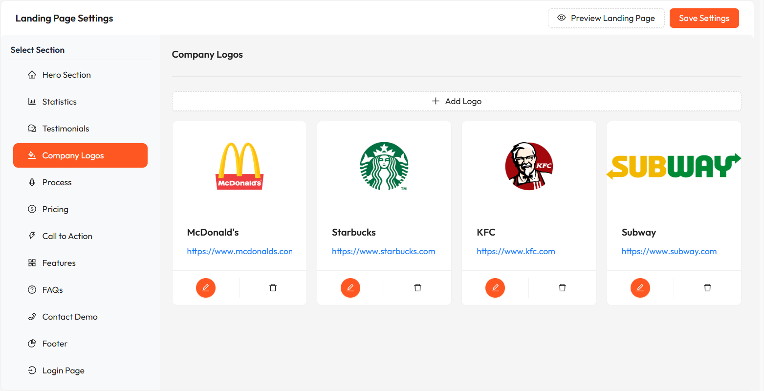Click the Pricing dollar icon
Viewport: 764px width, 391px height.
32,209
